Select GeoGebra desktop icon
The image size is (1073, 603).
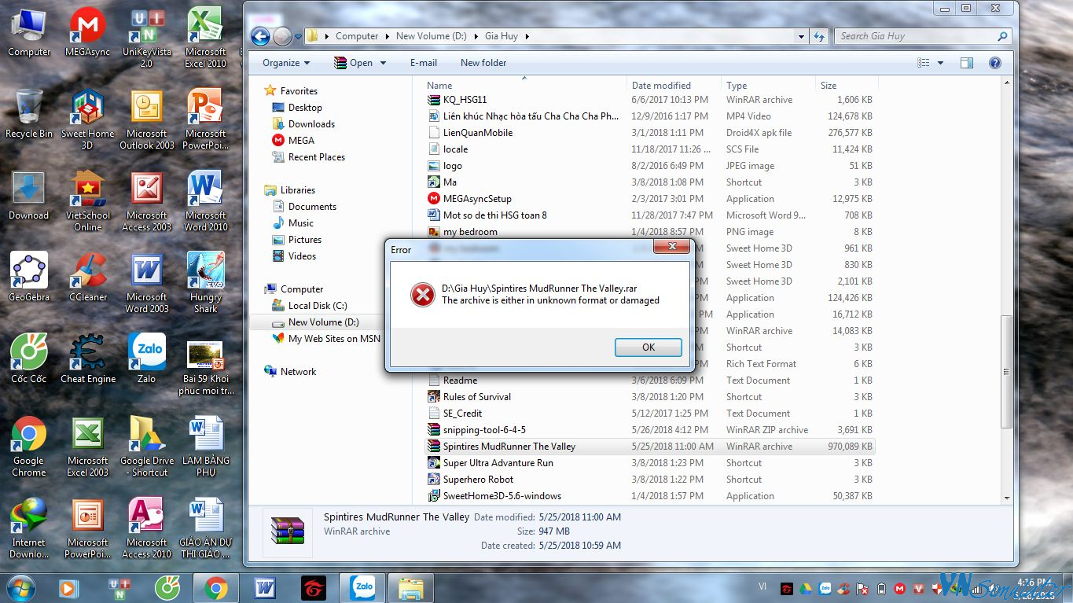pos(29,278)
